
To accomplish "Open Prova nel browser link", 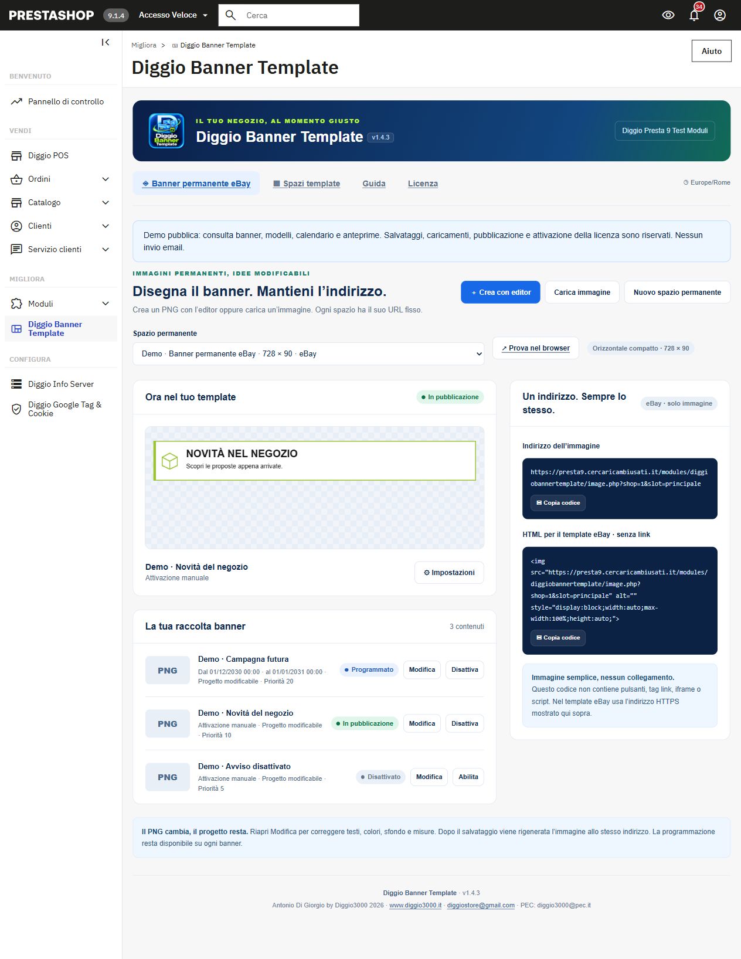I will (536, 348).
